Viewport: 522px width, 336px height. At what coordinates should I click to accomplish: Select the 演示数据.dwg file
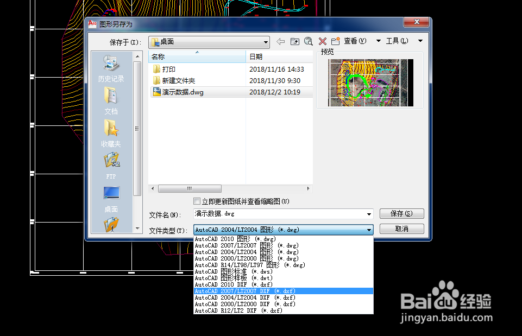click(178, 92)
